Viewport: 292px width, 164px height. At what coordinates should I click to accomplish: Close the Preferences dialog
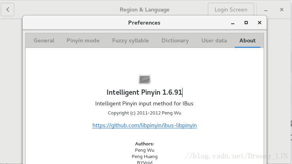click(260, 23)
